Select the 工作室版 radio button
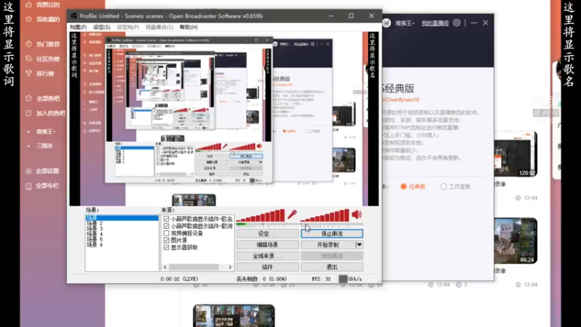 [x=444, y=187]
